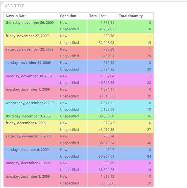Click the thursday, december 3, 2009 date cell
Image resolution: width=187 pixels, height=188 pixels.
(x=29, y=116)
